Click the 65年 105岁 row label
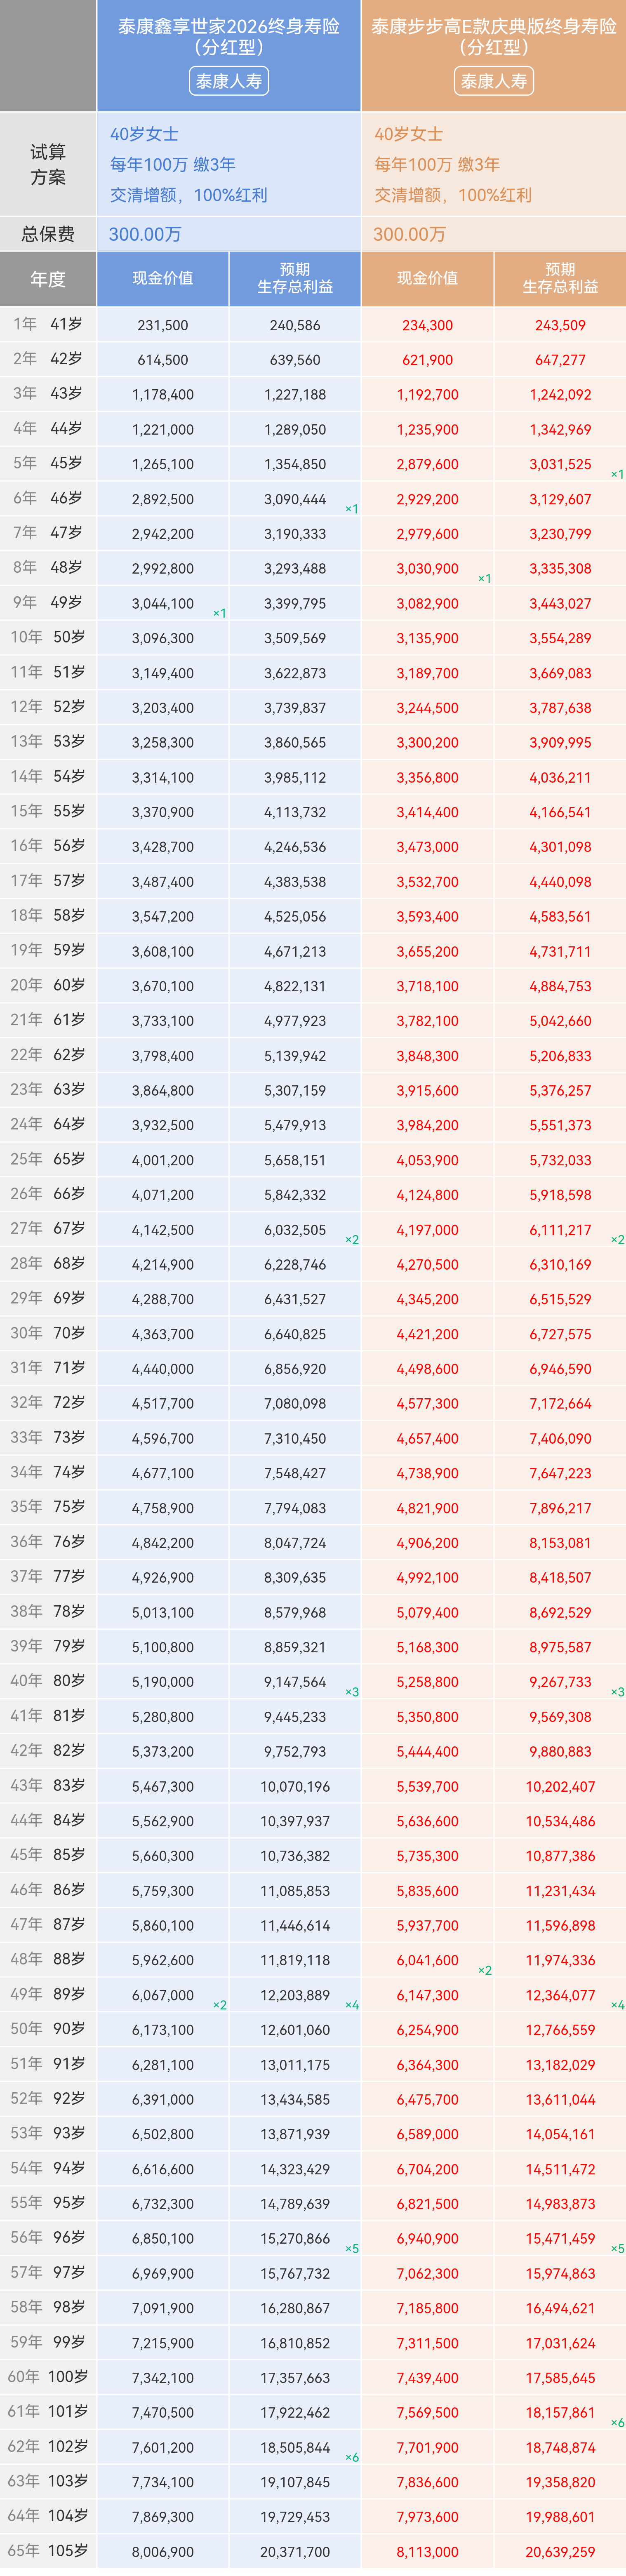The height and width of the screenshot is (2576, 626). (48, 2550)
